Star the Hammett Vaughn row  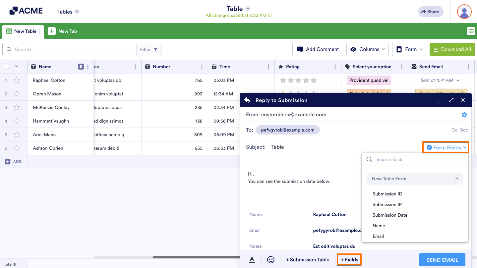tap(17, 121)
